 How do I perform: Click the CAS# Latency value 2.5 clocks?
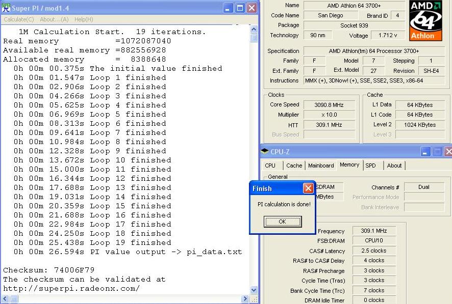[x=374, y=251]
